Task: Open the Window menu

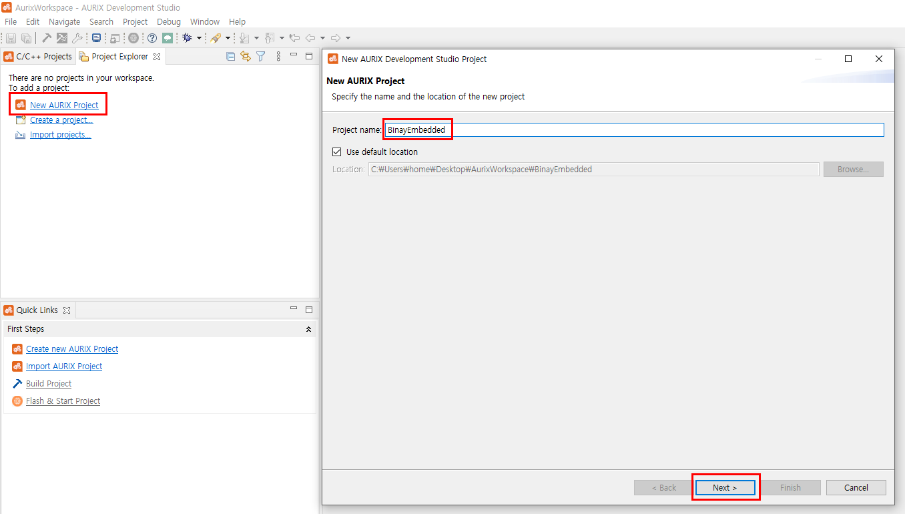Action: coord(205,21)
